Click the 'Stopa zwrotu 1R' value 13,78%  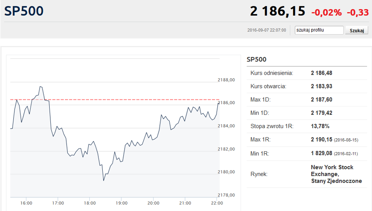pyautogui.click(x=320, y=127)
